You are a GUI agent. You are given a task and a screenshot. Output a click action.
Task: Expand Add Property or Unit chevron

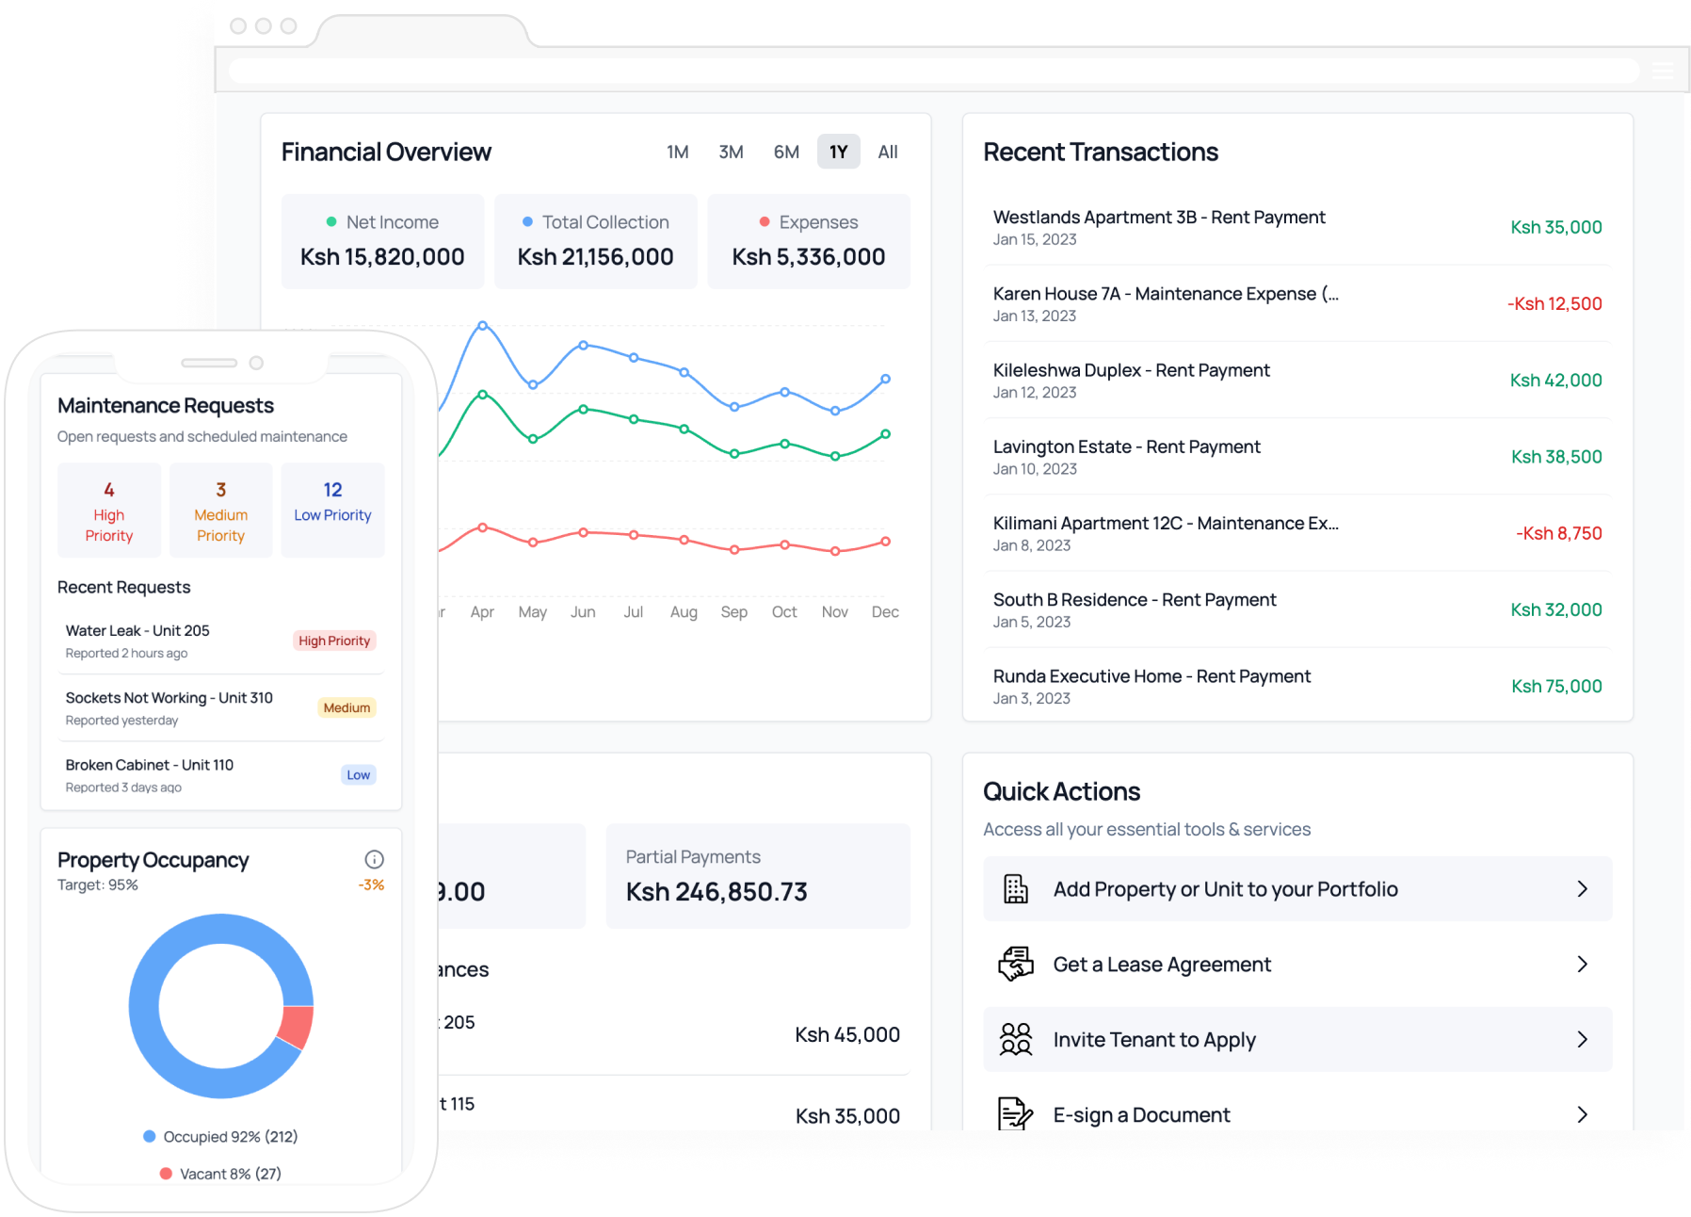(1583, 888)
